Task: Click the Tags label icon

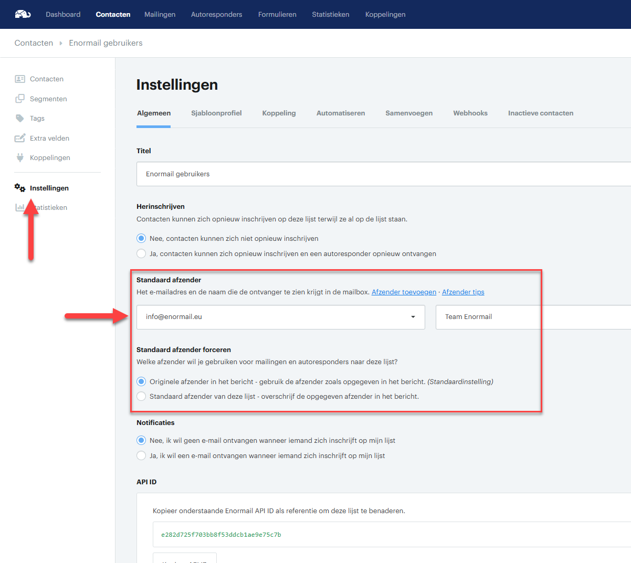Action: 20,118
